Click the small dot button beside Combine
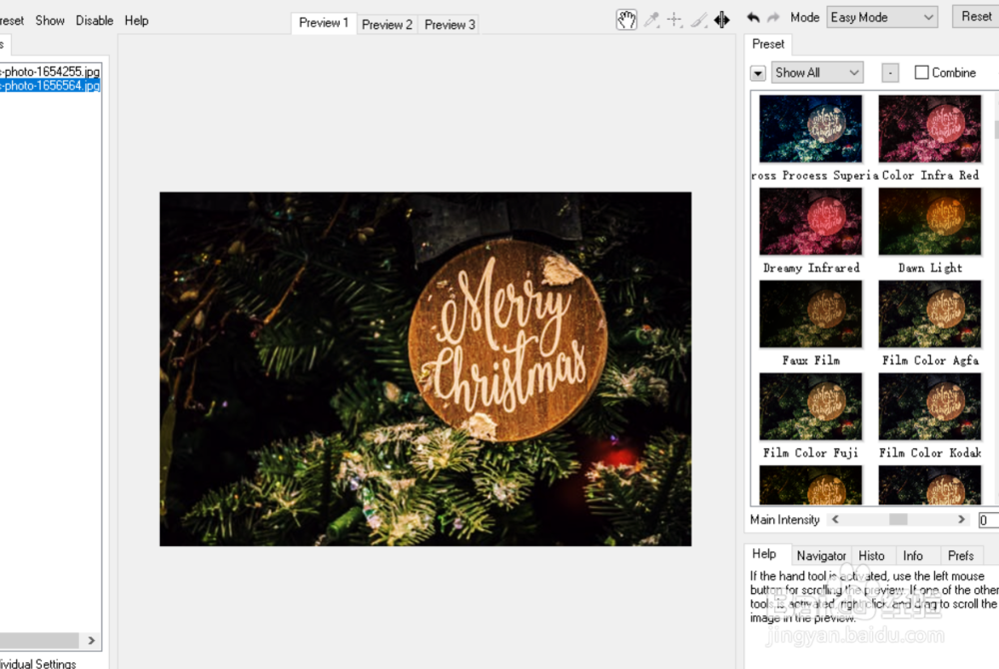The height and width of the screenshot is (669, 999). coord(890,73)
